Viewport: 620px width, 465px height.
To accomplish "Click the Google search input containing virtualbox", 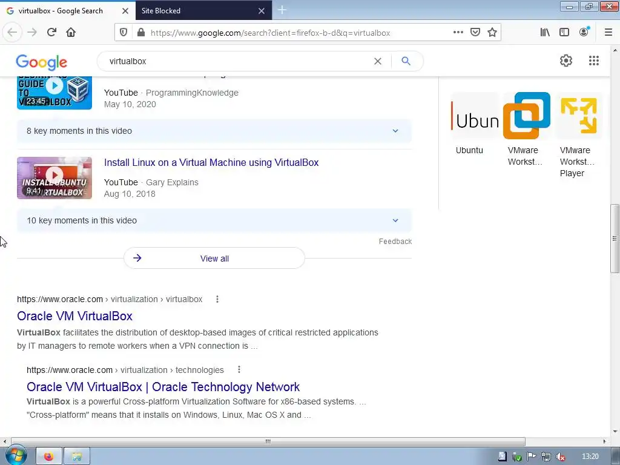I will pyautogui.click(x=237, y=61).
